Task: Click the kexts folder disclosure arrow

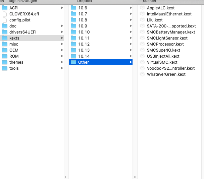Action: [x=62, y=38]
